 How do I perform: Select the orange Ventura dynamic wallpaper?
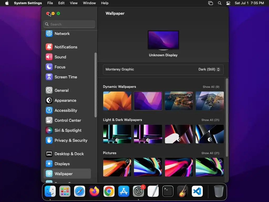pyautogui.click(x=117, y=101)
